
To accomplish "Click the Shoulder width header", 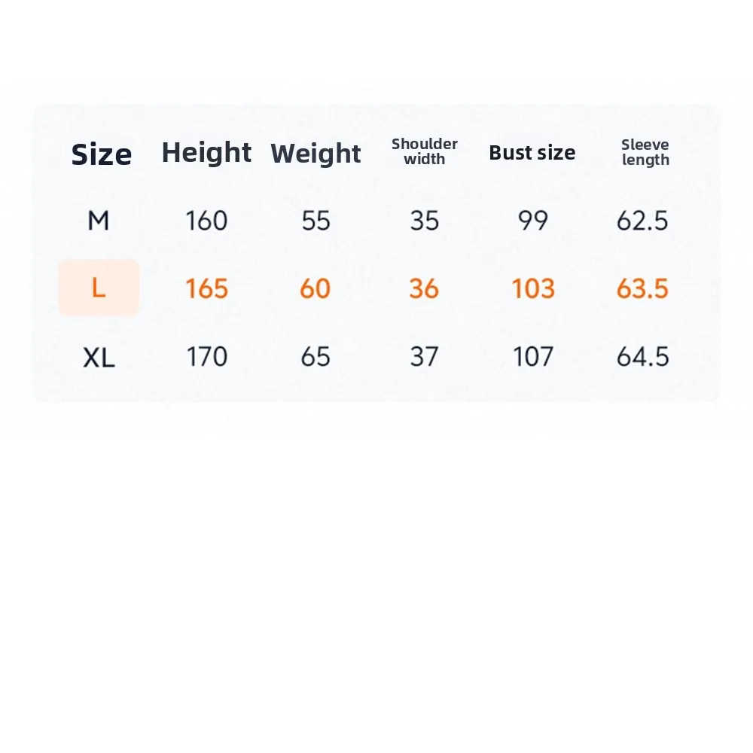I will click(425, 151).
